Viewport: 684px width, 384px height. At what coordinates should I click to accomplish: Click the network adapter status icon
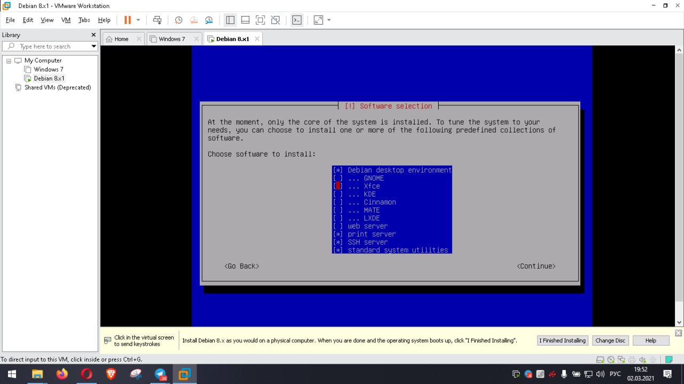coord(621,360)
